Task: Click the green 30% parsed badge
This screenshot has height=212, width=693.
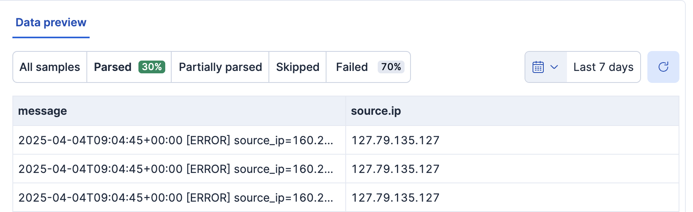Action: 152,67
